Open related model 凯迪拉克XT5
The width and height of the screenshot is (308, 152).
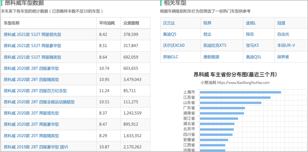(215, 45)
